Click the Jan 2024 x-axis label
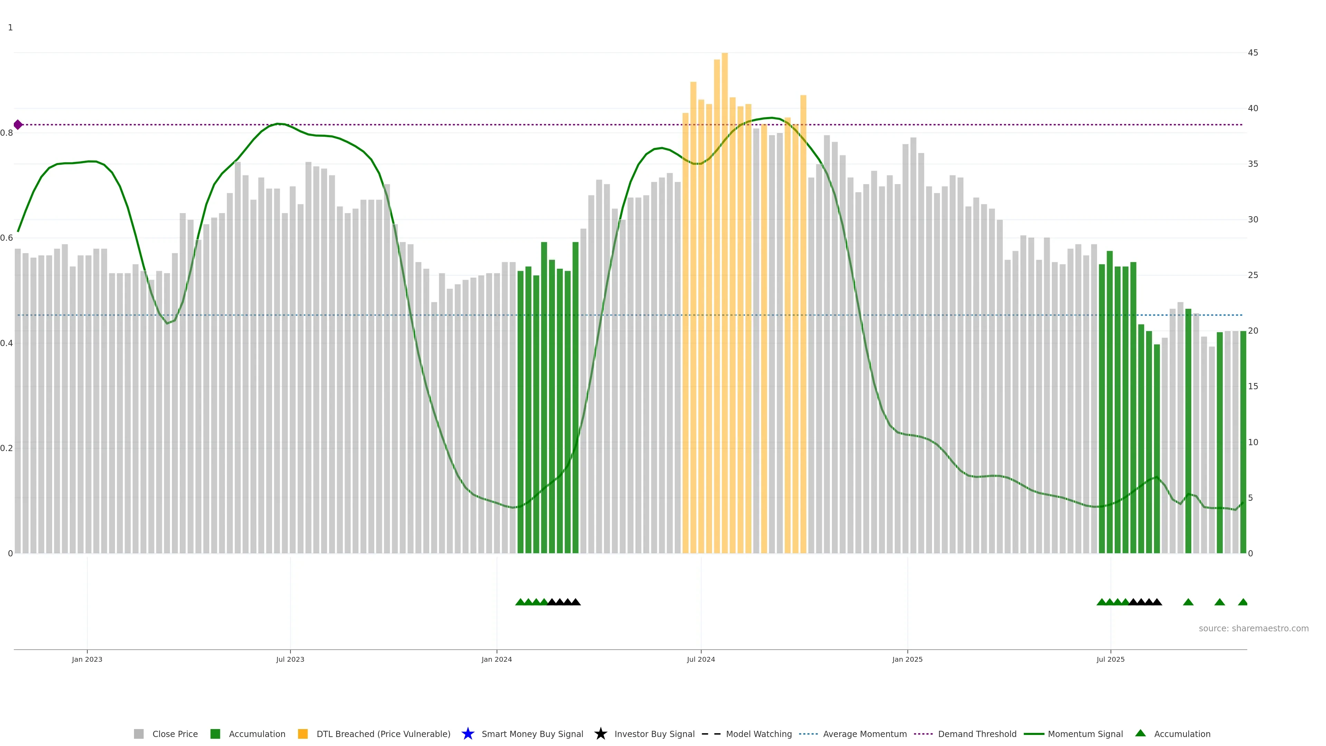The width and height of the screenshot is (1326, 746). point(497,660)
